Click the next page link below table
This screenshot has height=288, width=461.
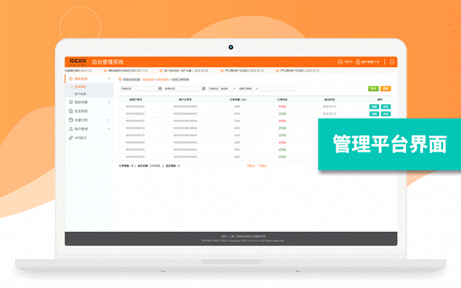(263, 166)
